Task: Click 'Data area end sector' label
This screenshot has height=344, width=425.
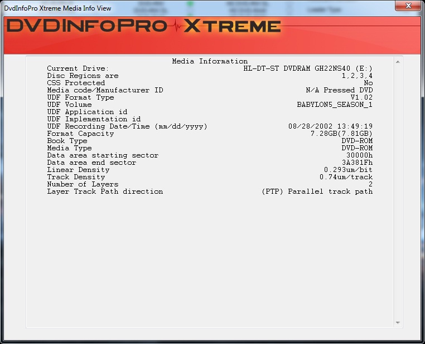Action: coord(91,163)
